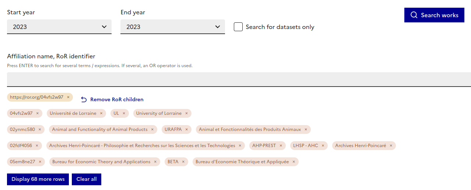The height and width of the screenshot is (190, 471).
Task: Click the Remove RoR children link
Action: [117, 99]
